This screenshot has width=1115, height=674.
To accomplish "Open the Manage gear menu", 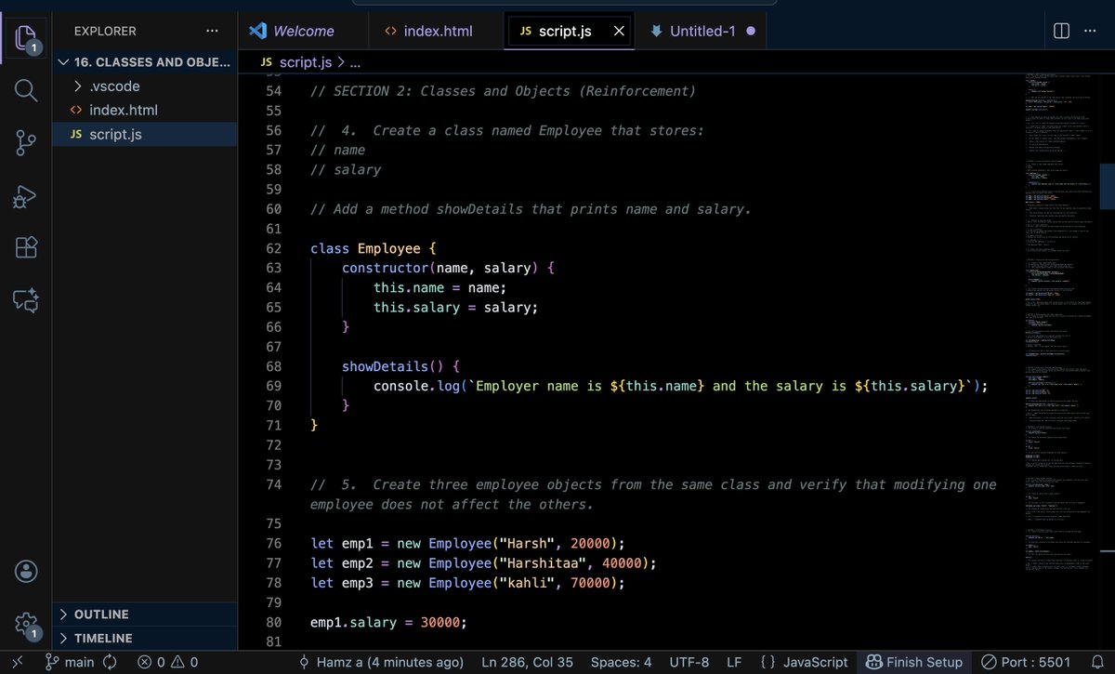I will point(25,623).
